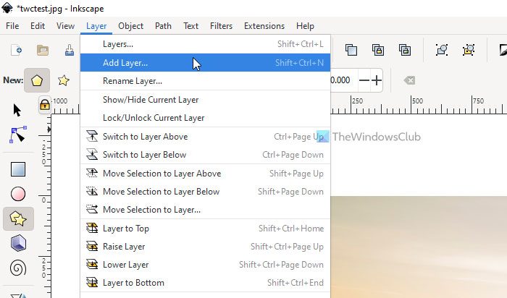507x298 pixels.
Task: Click the Open file folder icon
Action: click(43, 50)
